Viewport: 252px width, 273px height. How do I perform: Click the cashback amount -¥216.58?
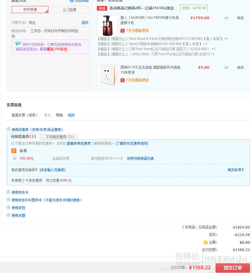pos(242,235)
